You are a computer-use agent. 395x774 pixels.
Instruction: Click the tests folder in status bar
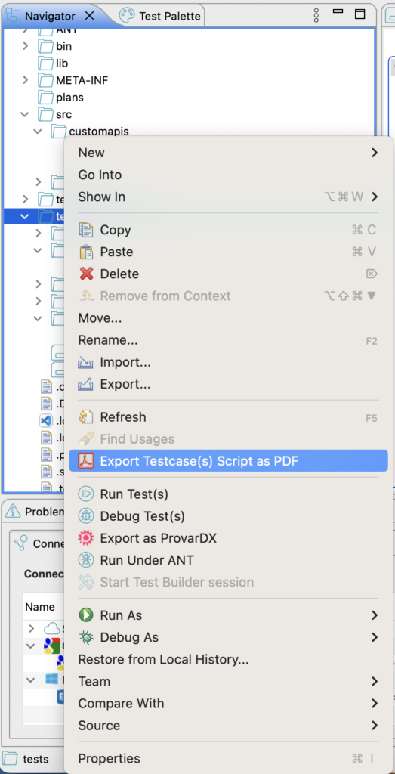(26, 759)
